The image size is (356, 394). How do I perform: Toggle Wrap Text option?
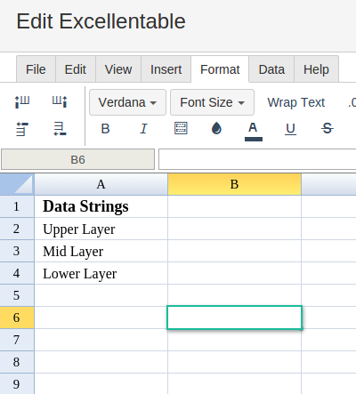(296, 102)
